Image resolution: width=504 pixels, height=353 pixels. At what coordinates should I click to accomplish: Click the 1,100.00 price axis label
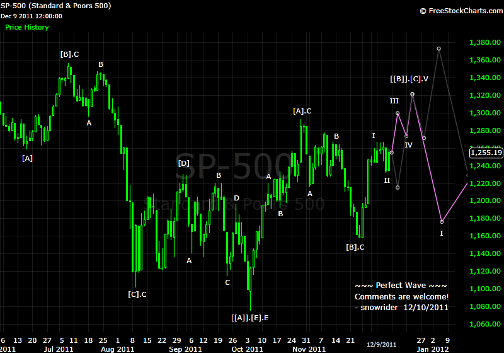(x=485, y=289)
